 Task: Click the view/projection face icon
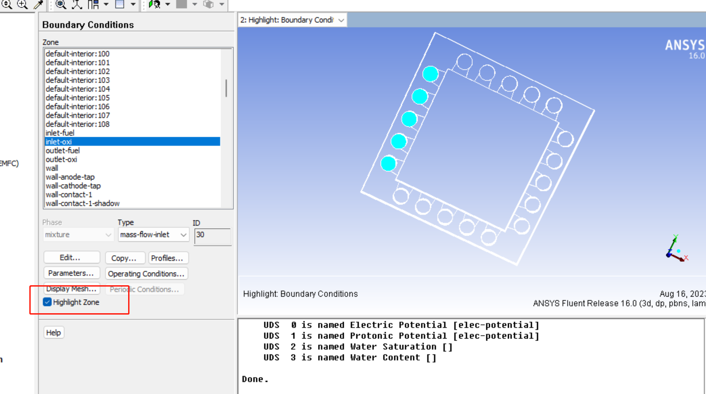154,5
